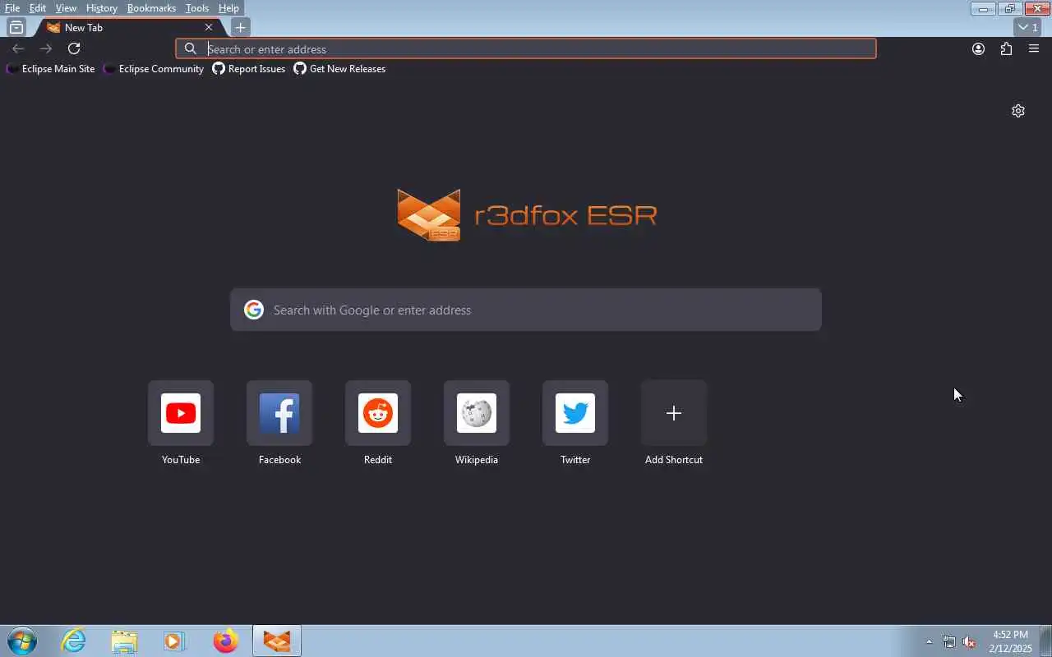This screenshot has width=1052, height=657.
Task: Click the r3dfox taskbar button
Action: 277,641
